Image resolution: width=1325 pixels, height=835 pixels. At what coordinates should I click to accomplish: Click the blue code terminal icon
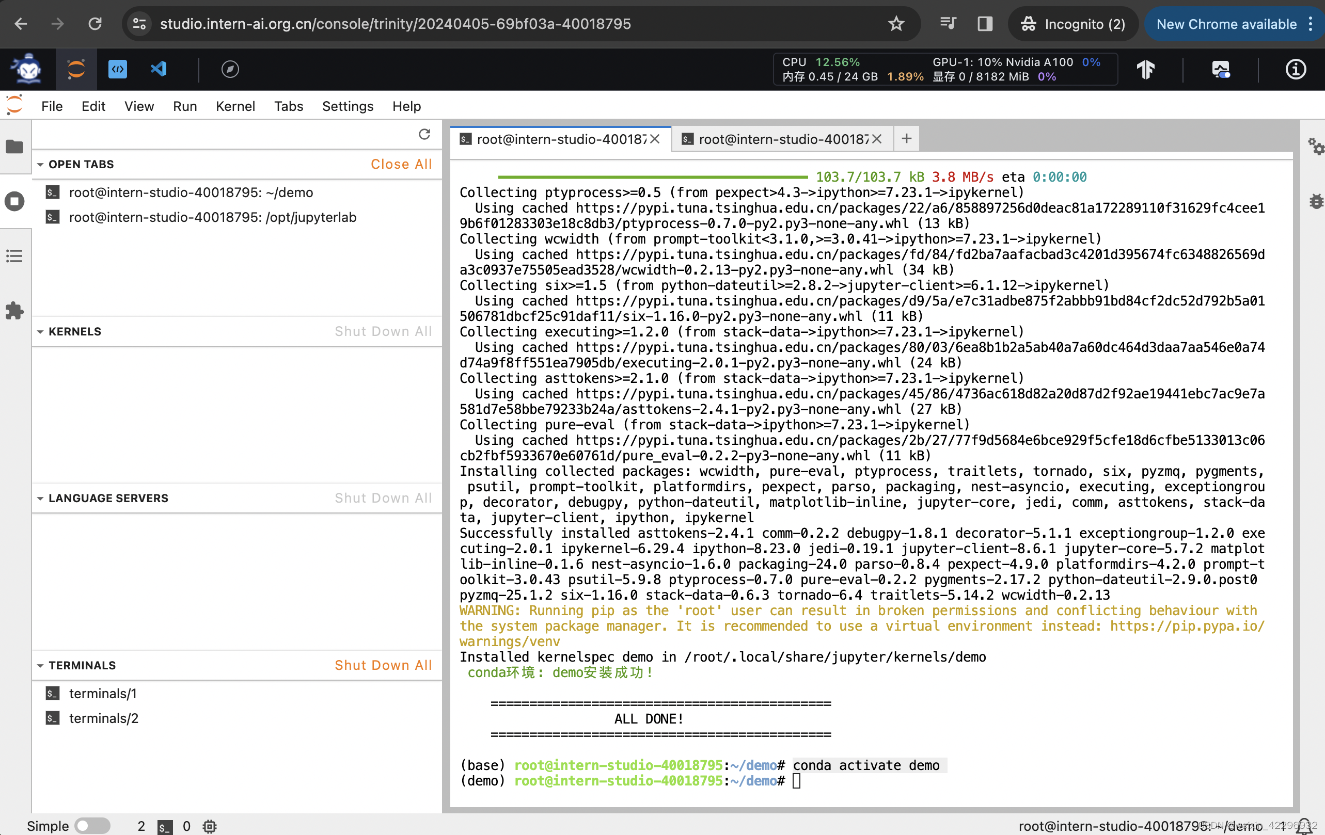(117, 69)
